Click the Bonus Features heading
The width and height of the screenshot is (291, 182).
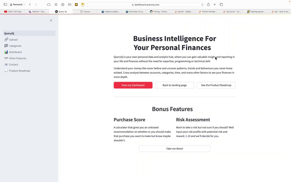tap(173, 109)
